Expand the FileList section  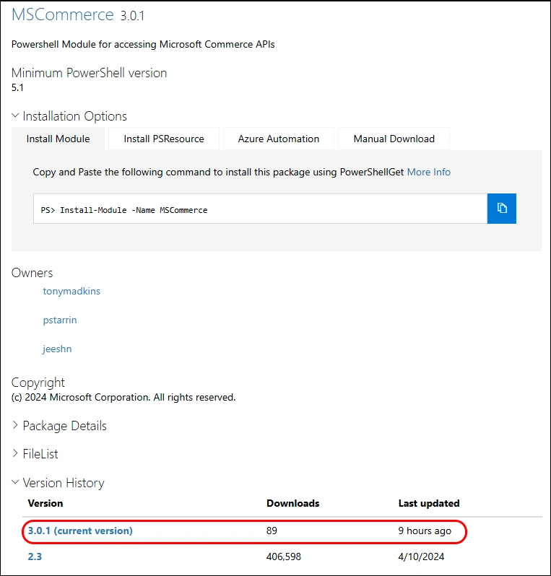[35, 454]
